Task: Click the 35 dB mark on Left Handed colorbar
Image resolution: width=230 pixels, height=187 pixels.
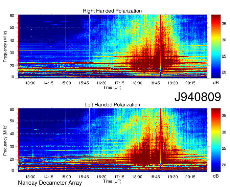Action: [x=224, y=116]
